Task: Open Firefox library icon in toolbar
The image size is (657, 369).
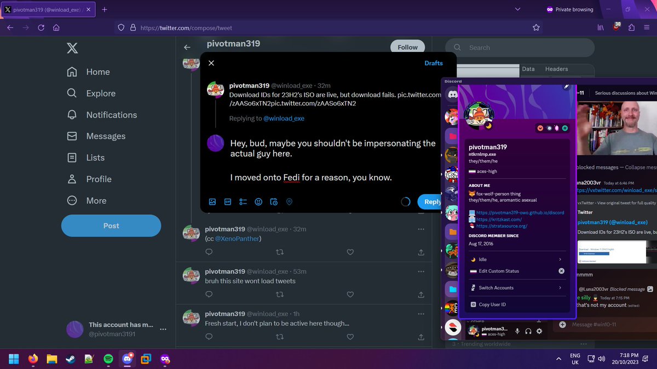Action: tap(601, 27)
